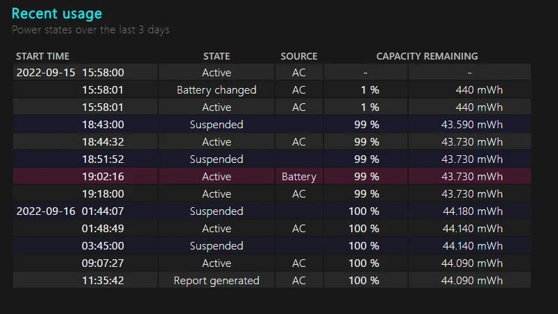
Task: Select the 2022-09-15 date entry
Action: (46, 73)
